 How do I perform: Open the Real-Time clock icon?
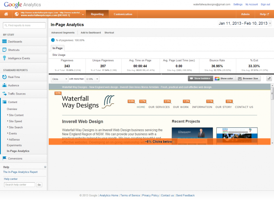tap(4, 77)
